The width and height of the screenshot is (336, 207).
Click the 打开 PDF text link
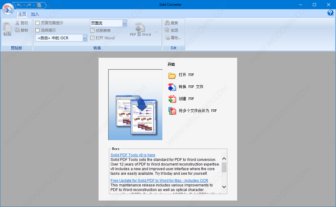point(186,75)
